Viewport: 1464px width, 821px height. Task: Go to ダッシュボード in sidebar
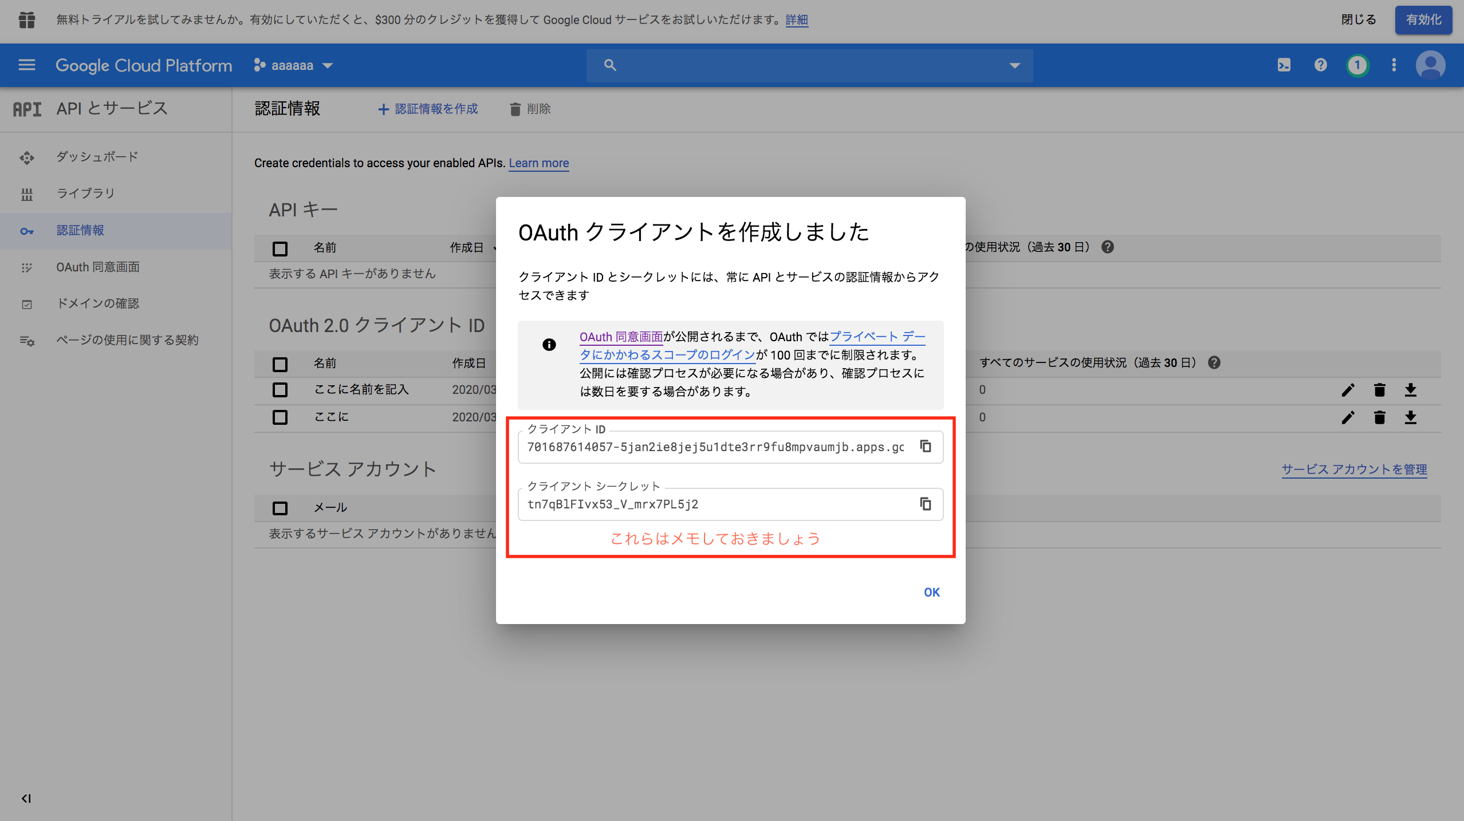pos(97,156)
